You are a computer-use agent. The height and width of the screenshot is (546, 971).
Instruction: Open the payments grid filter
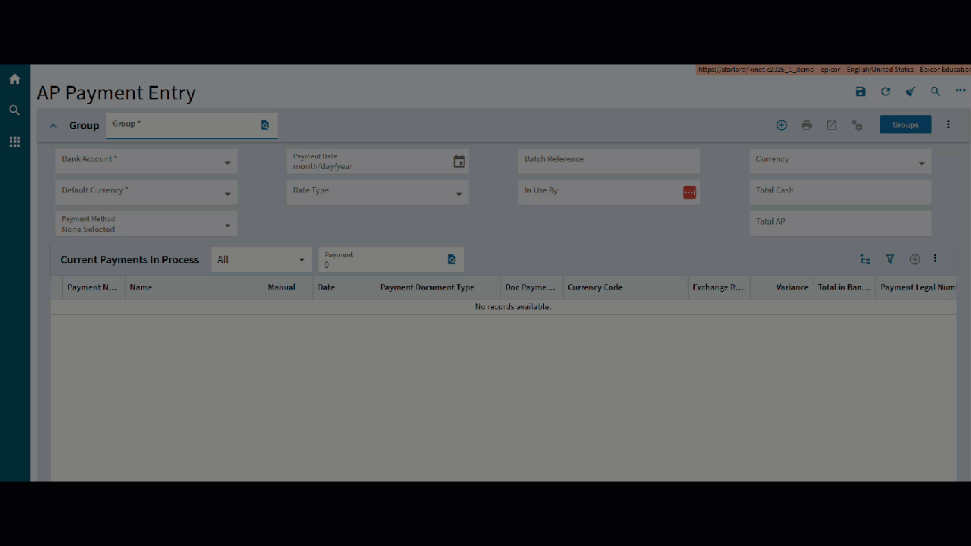point(890,259)
